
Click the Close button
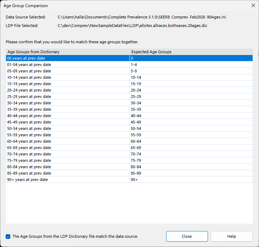(187, 236)
